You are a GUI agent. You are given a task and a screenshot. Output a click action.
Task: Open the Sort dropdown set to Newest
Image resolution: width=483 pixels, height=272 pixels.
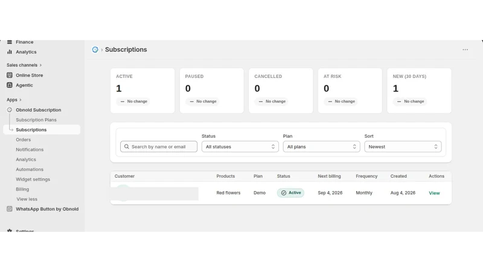pyautogui.click(x=403, y=147)
